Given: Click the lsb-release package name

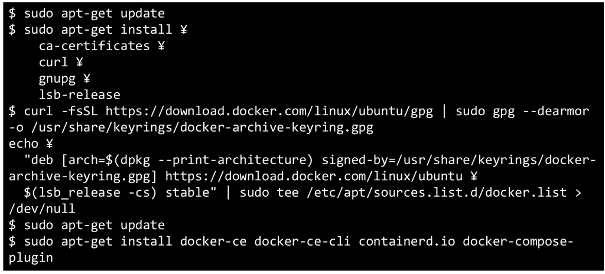Looking at the screenshot, I should tap(79, 94).
